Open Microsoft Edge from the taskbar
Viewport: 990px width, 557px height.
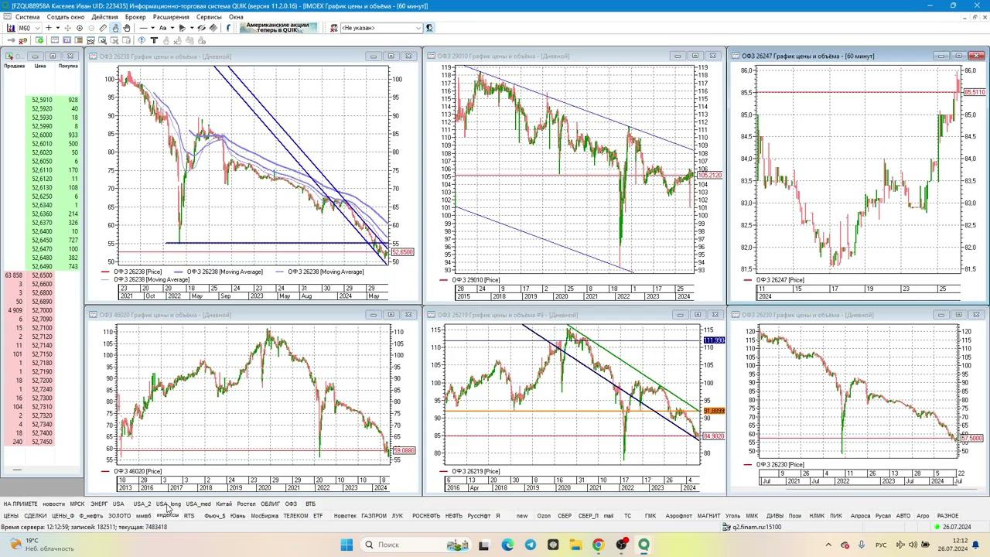[507, 545]
